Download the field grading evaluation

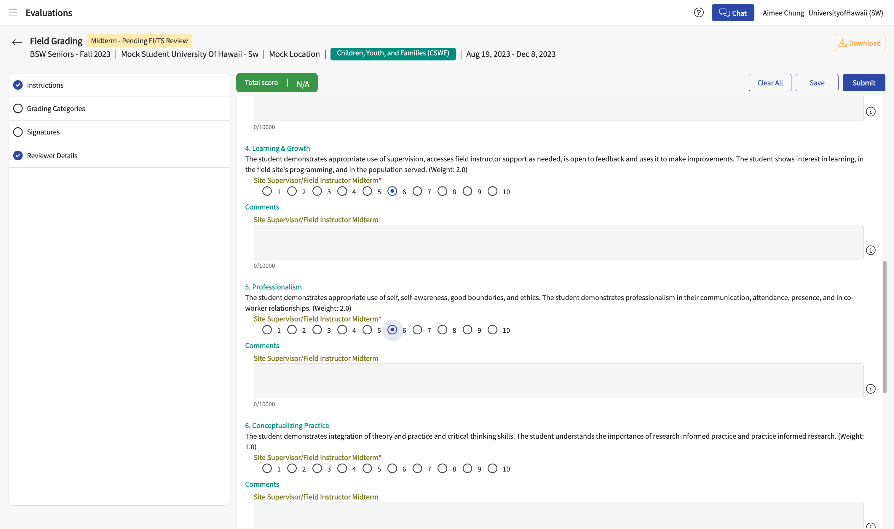coord(859,43)
